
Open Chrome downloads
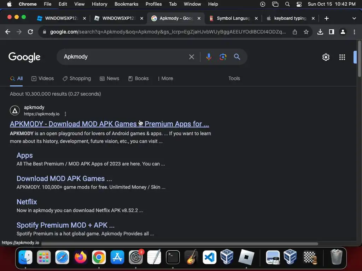[x=320, y=32]
